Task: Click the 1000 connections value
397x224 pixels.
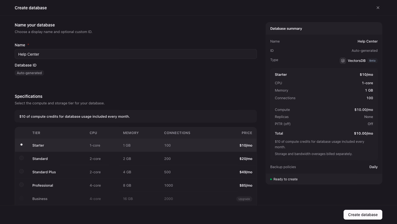Action: point(168,185)
